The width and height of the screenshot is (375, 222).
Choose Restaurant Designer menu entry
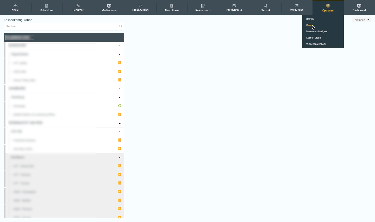pos(317,31)
